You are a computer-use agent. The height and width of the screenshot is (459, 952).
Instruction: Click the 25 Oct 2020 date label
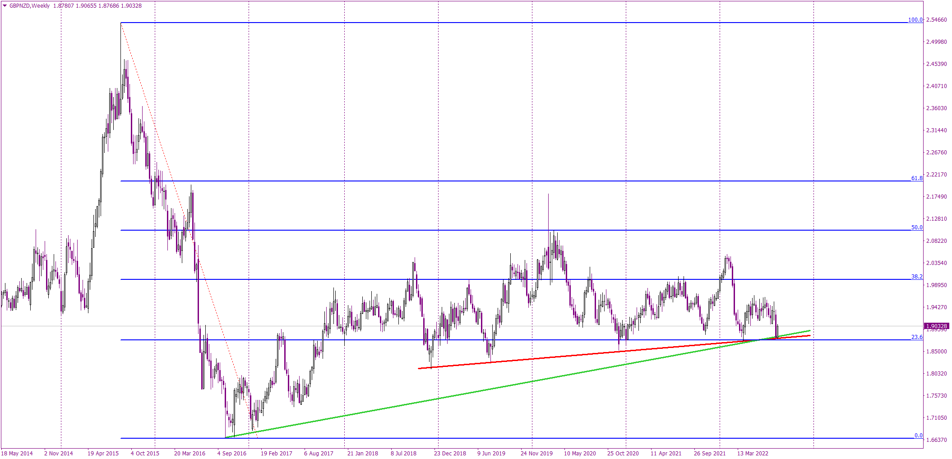(623, 454)
